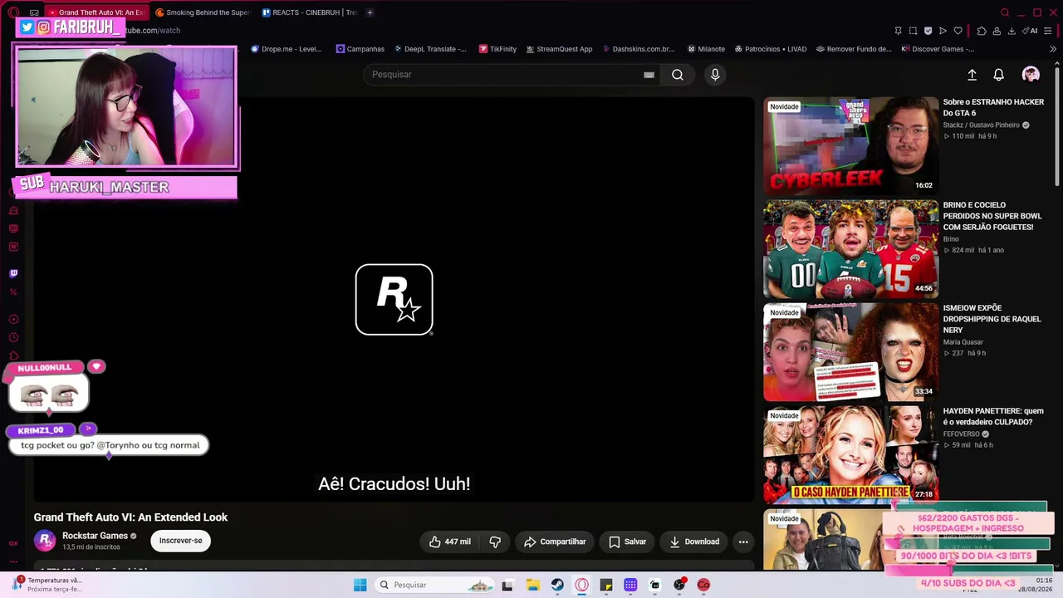Open the Milanote bookmark
1063x598 pixels.
click(x=706, y=49)
